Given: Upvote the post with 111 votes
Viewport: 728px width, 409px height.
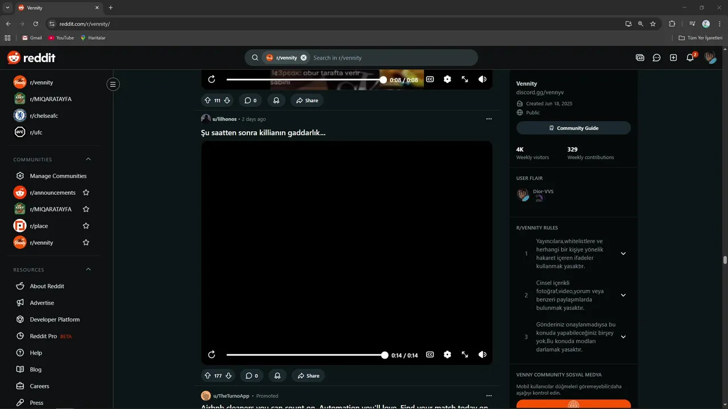Looking at the screenshot, I should coord(208,100).
